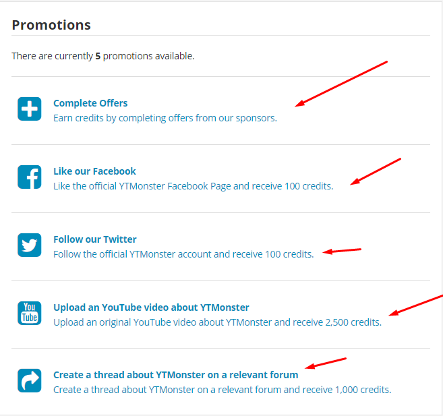Open Create a thread about YTMonster title
Viewport: 443px width, 416px height.
176,375
